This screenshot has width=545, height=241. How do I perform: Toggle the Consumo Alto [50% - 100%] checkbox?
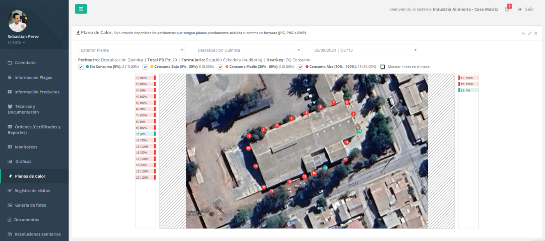(x=301, y=67)
